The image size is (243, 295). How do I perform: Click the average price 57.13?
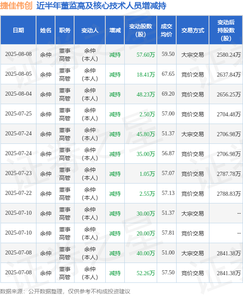coord(168,193)
